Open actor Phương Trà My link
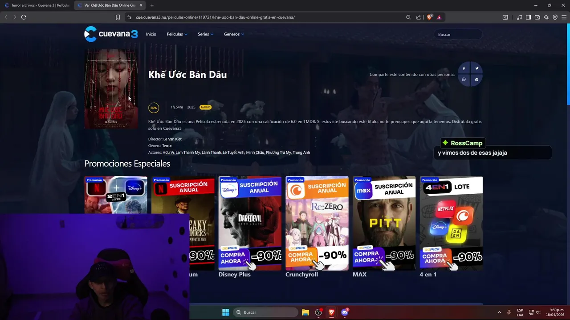Viewport: 570px width, 320px height. [278, 152]
